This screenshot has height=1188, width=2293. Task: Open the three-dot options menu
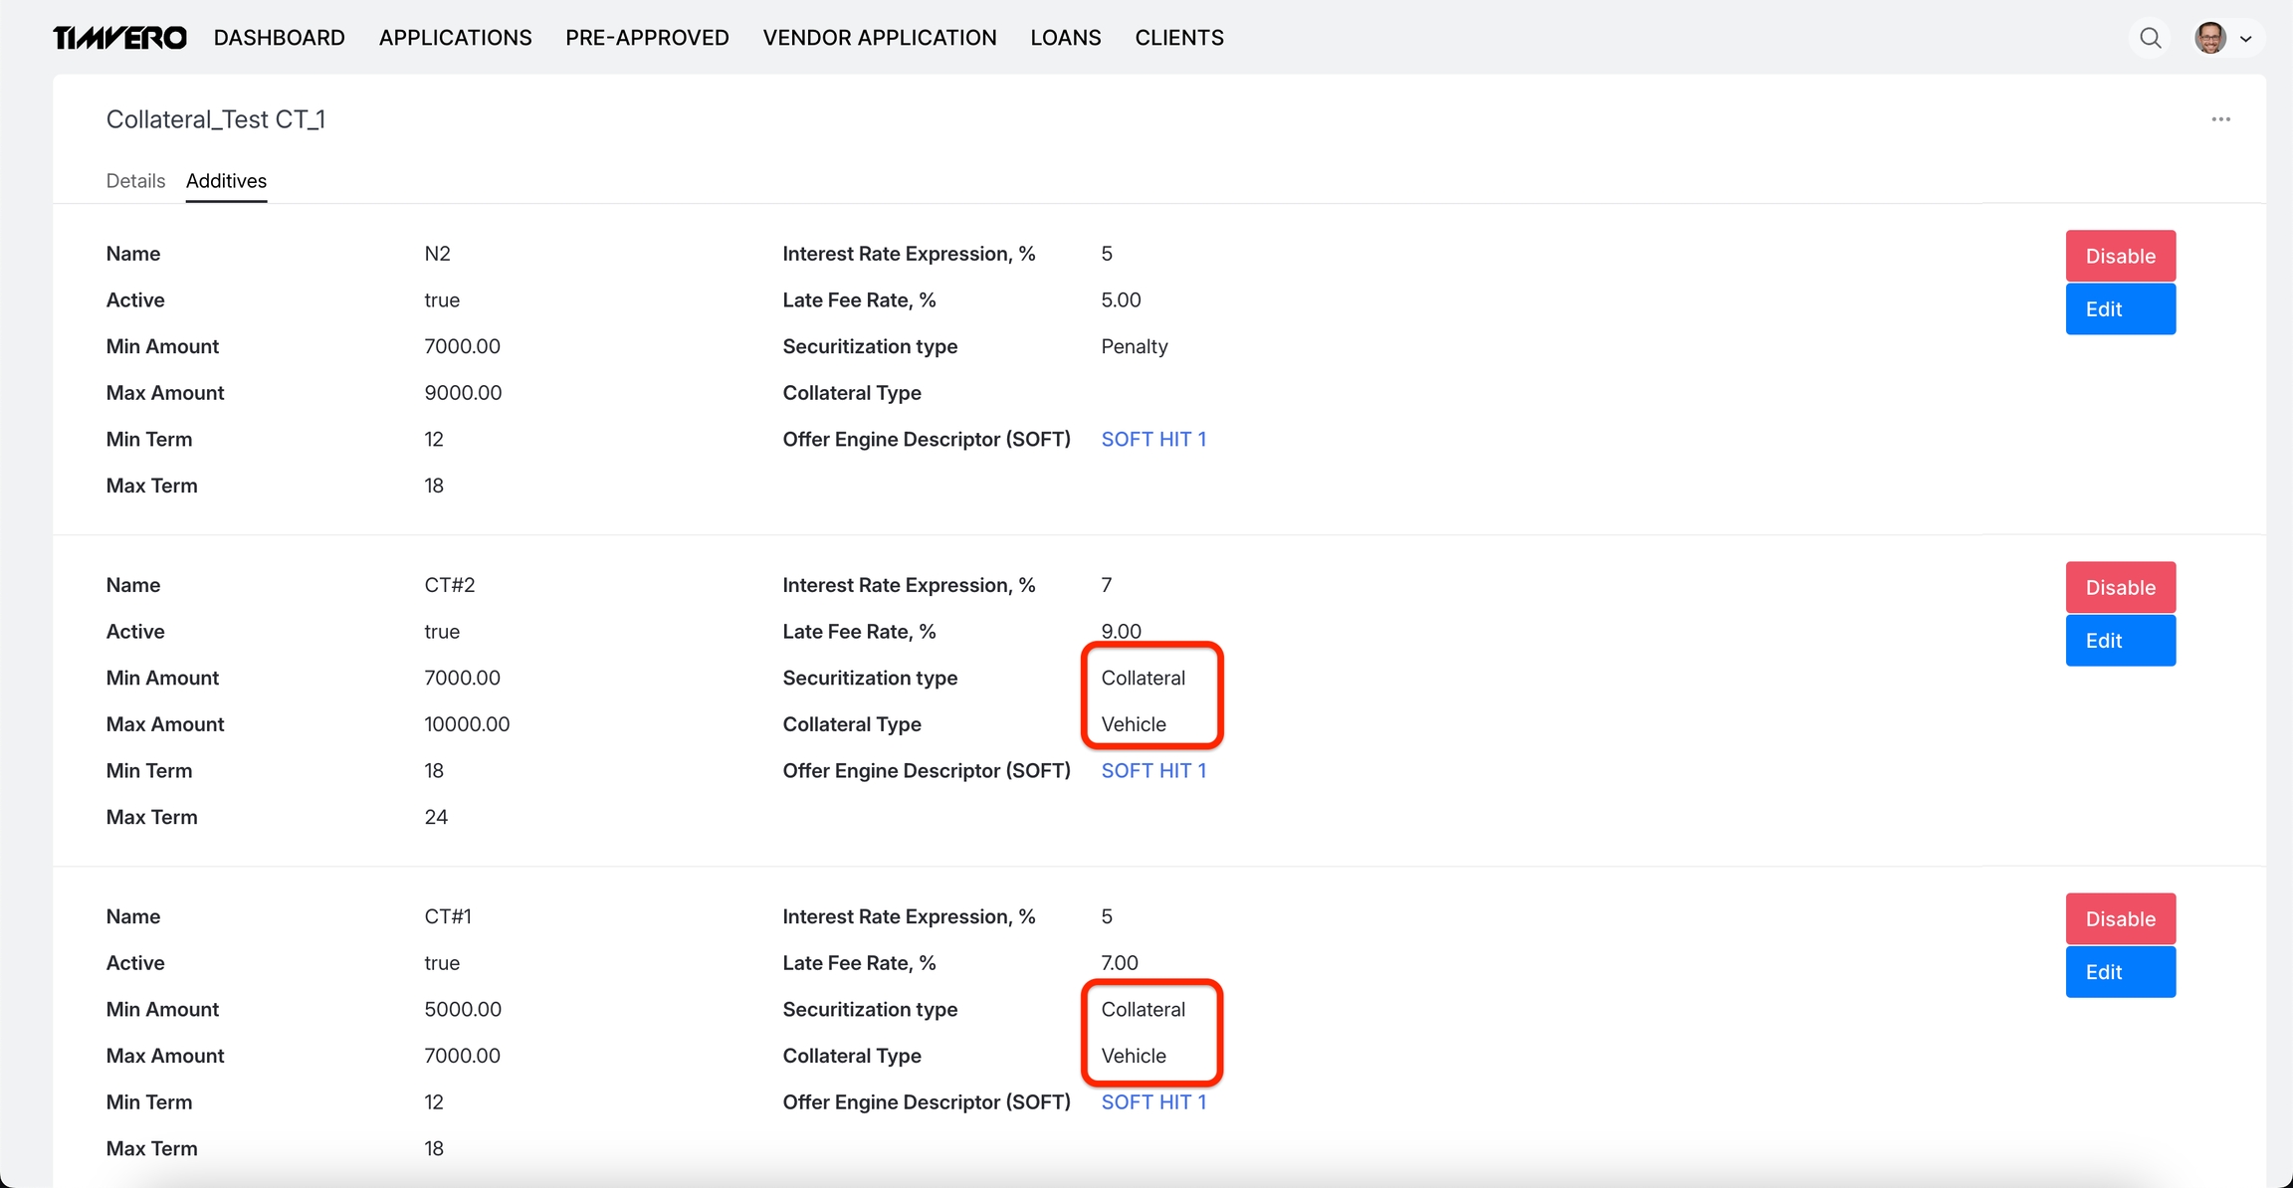2220,119
